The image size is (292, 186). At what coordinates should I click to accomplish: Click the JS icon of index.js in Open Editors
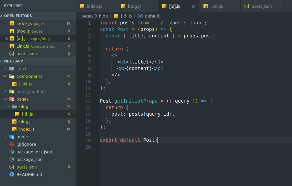[12, 23]
